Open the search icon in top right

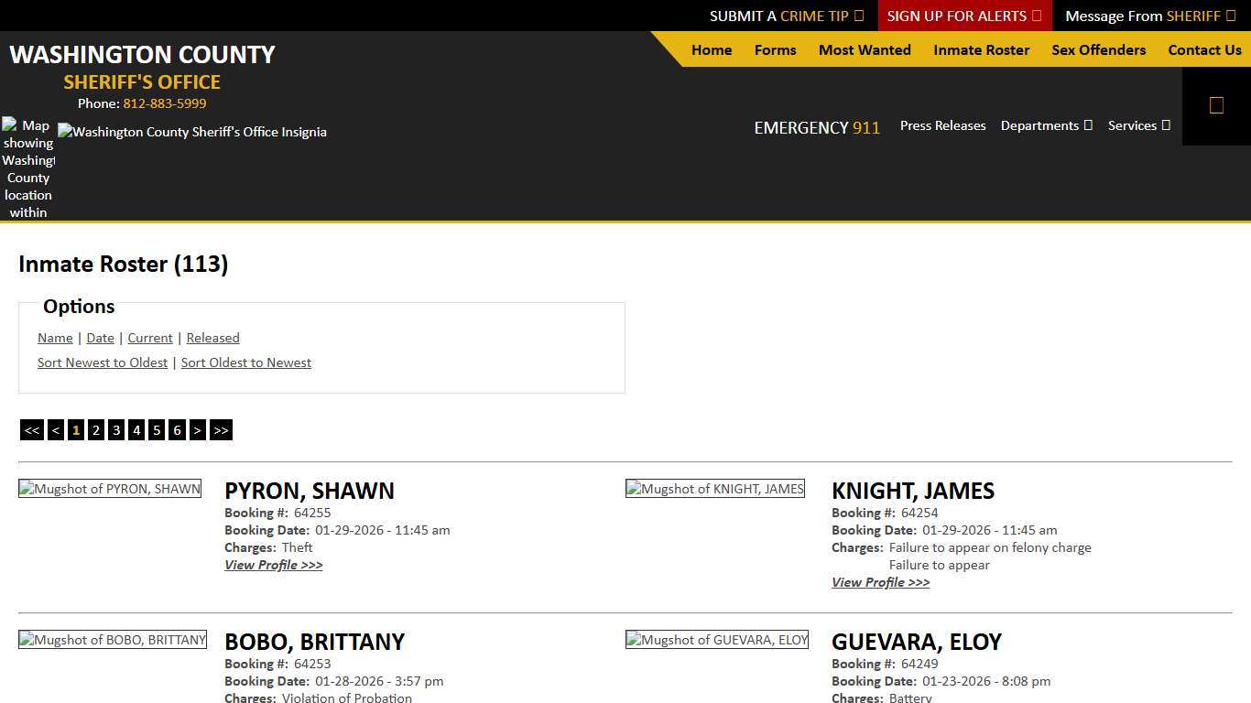pos(1216,104)
